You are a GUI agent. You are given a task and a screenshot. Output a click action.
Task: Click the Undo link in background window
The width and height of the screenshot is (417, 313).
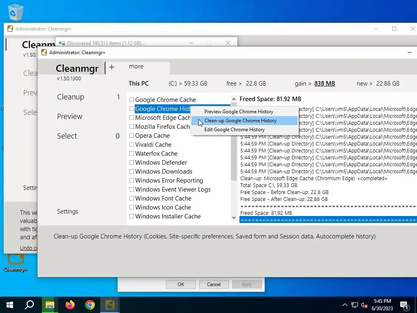(29, 248)
